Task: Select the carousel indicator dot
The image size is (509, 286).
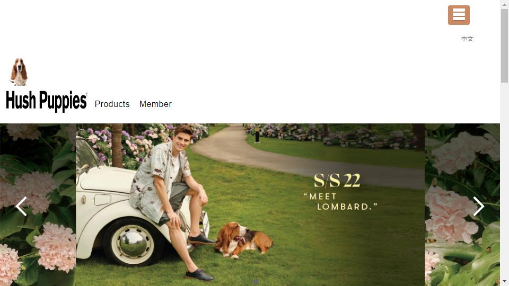Action: coord(256,282)
